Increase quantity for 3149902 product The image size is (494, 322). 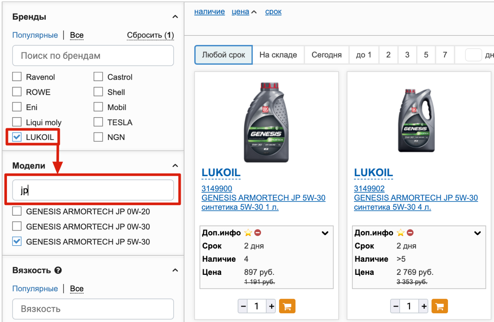(x=423, y=306)
